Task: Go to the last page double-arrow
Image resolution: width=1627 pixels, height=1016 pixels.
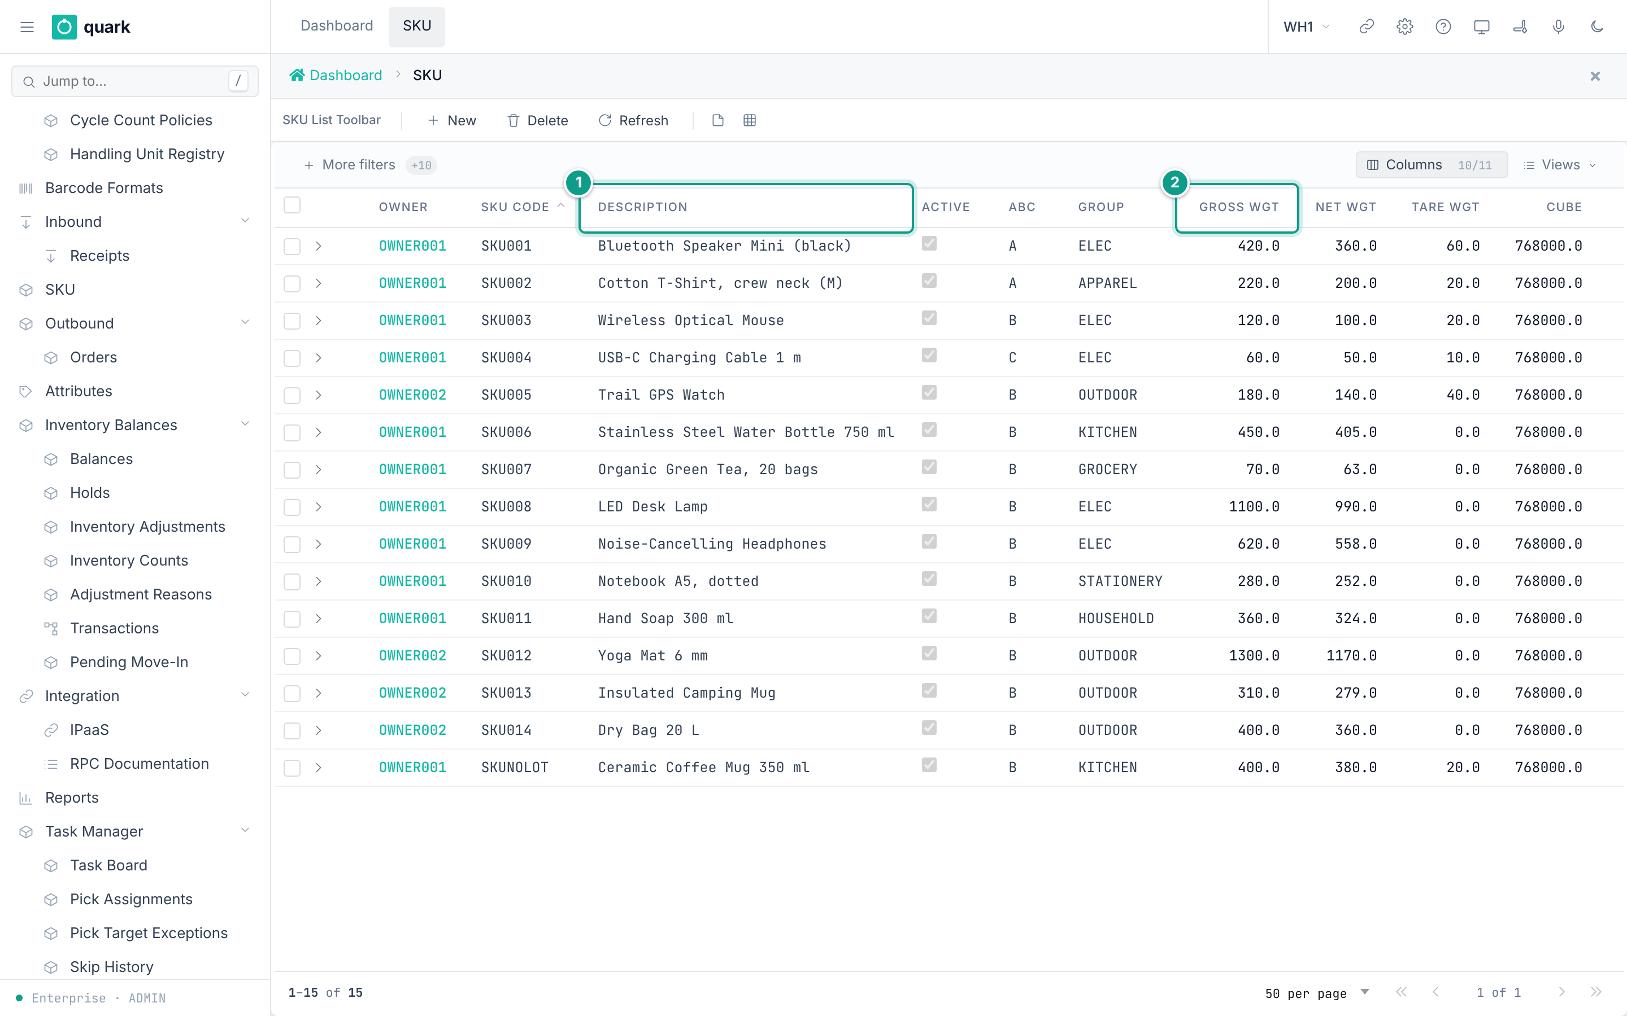Action: (1596, 992)
